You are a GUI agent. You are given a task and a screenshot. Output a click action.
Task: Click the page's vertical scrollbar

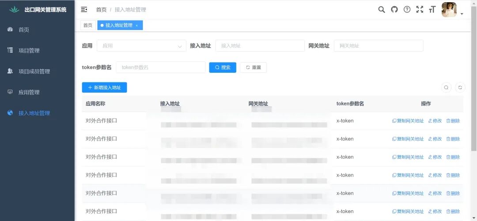(474, 79)
